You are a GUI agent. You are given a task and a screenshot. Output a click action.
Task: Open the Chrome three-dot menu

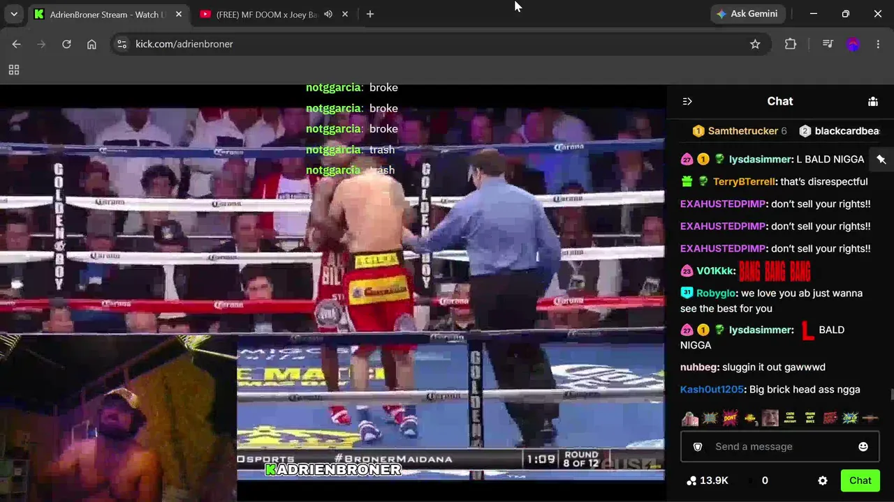coord(878,44)
